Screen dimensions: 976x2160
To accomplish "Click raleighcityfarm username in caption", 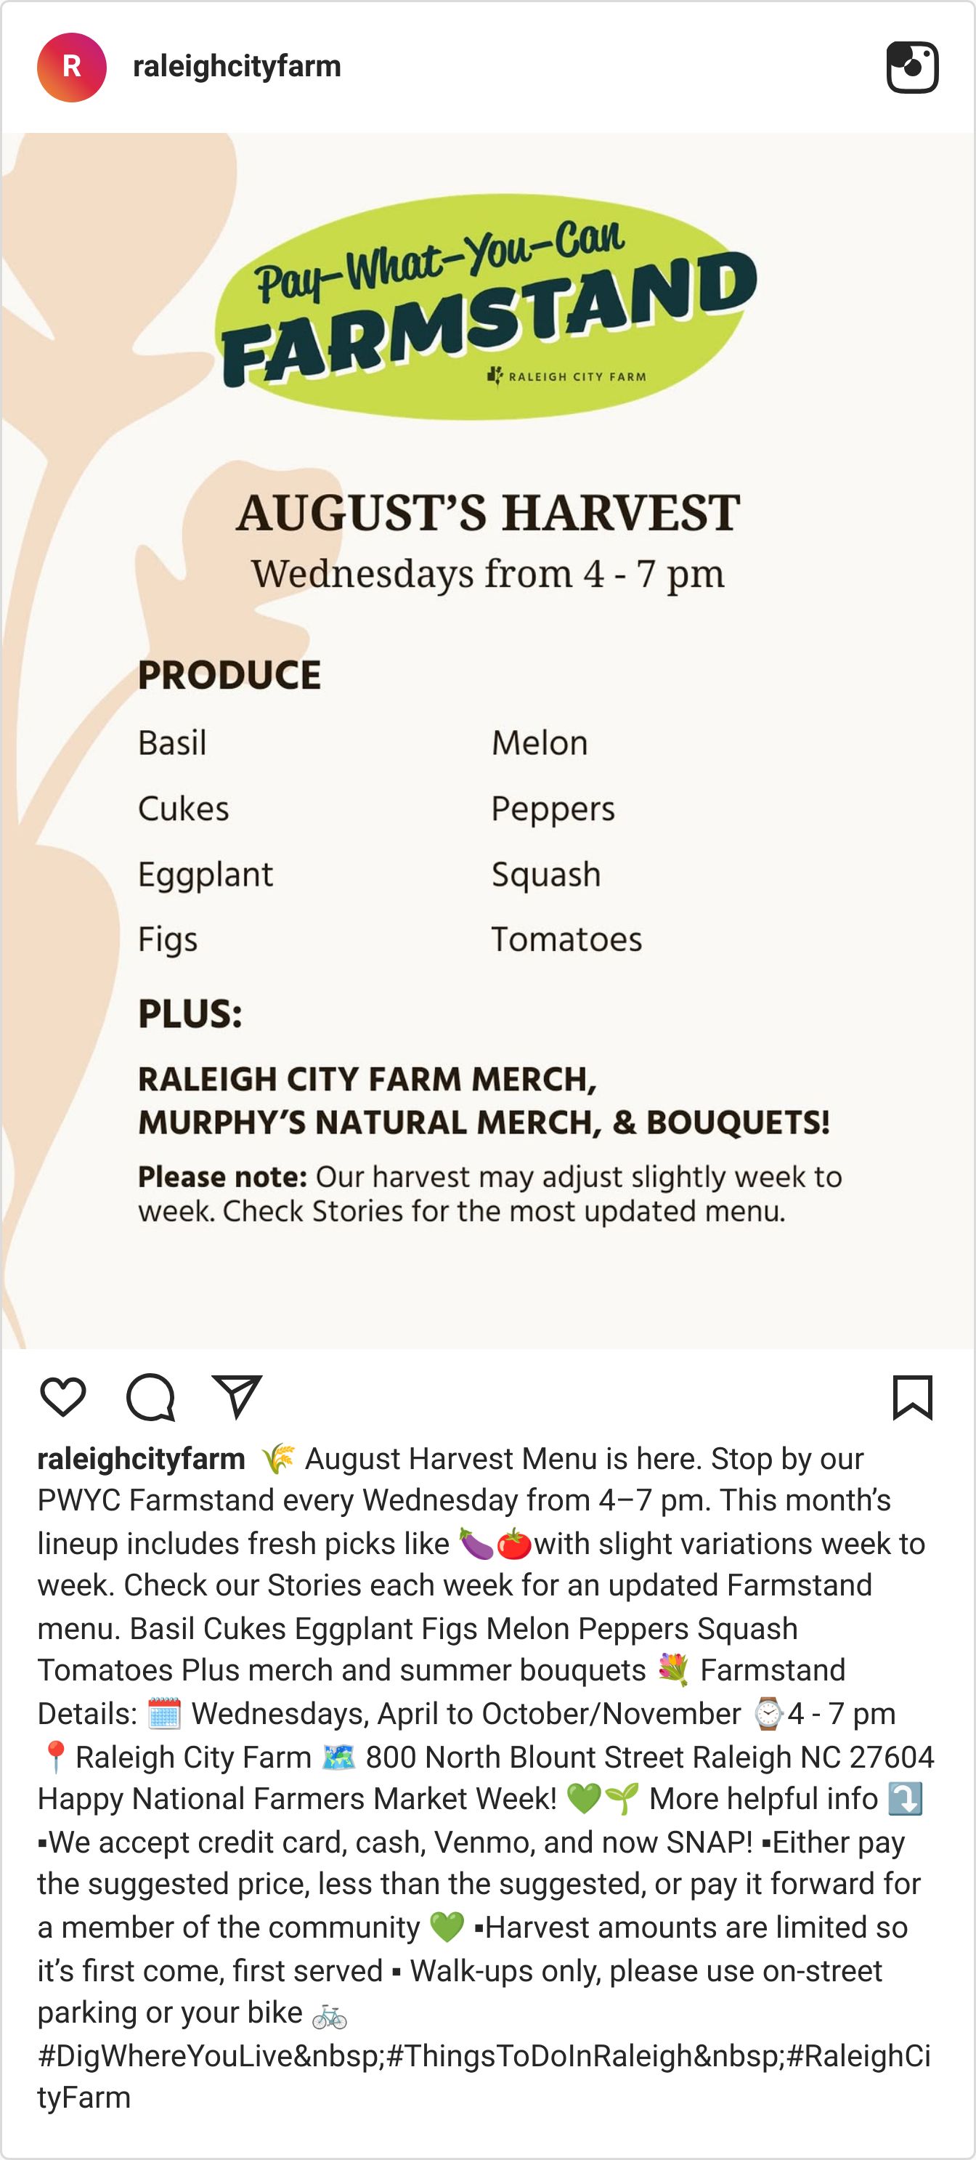I will click(x=142, y=1459).
